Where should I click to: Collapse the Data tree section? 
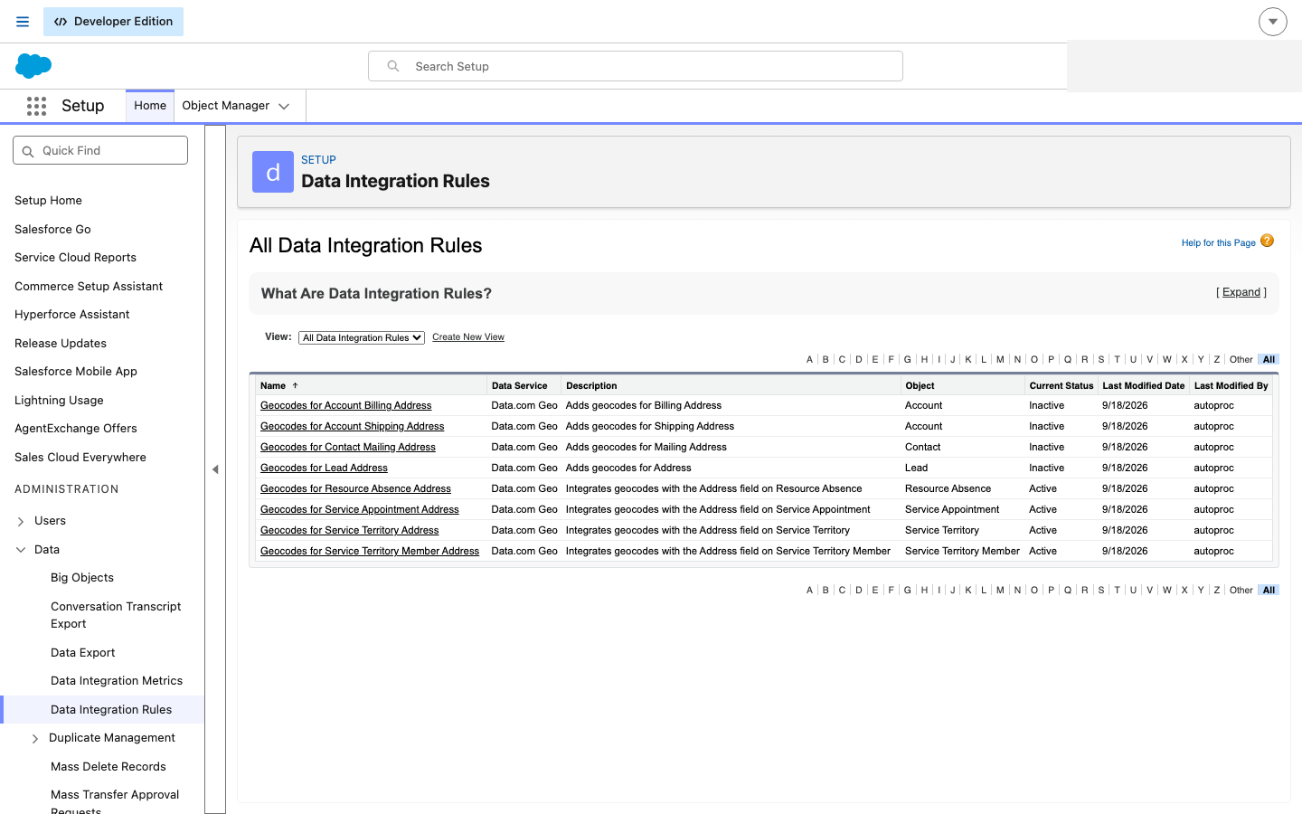[x=21, y=550]
